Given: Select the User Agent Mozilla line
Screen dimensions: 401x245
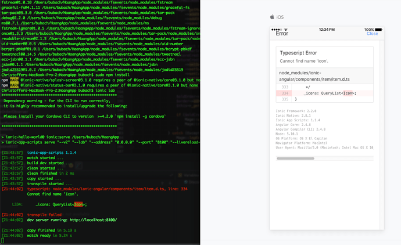Looking at the screenshot, I should point(324,147).
